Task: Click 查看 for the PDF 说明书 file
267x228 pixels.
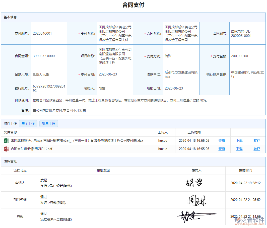Action: [222, 149]
